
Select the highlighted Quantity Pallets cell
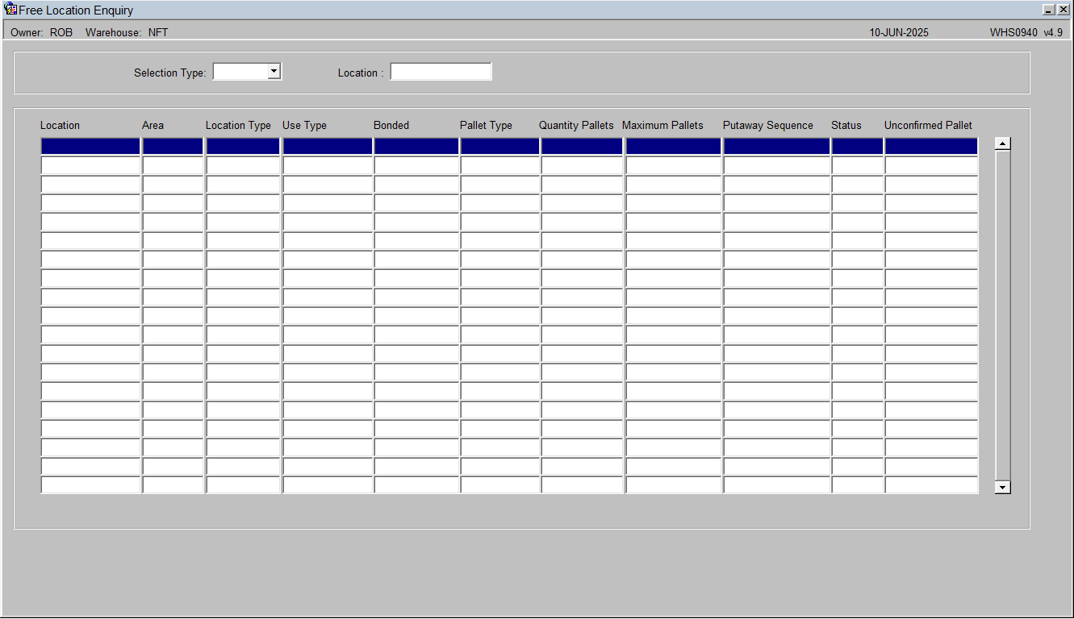[582, 146]
